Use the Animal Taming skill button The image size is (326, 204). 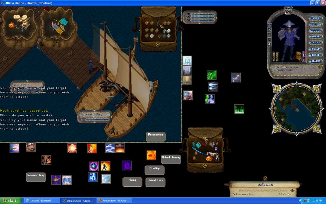pos(171,159)
